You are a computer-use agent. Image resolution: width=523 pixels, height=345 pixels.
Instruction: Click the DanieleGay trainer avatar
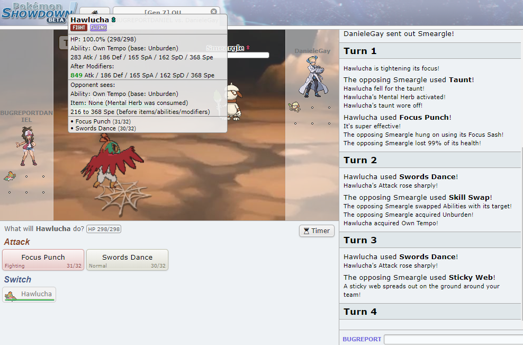coord(313,76)
